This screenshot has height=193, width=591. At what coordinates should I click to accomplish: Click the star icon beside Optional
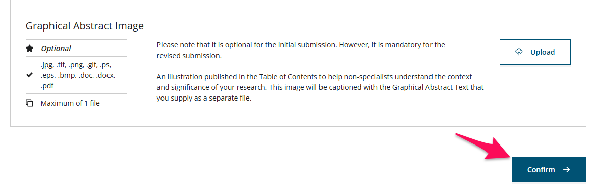coord(29,49)
